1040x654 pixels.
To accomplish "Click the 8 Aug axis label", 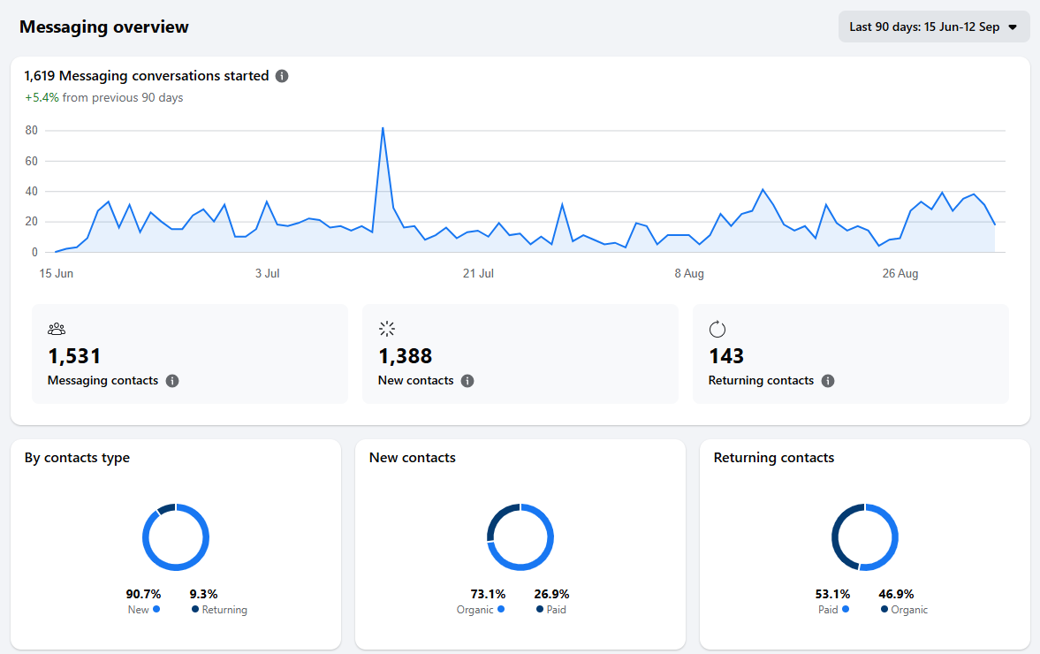I will pos(689,273).
